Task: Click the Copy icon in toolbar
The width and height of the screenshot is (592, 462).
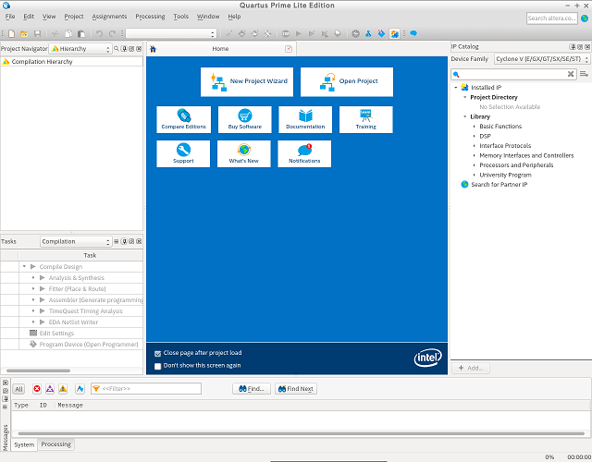Action: point(68,33)
